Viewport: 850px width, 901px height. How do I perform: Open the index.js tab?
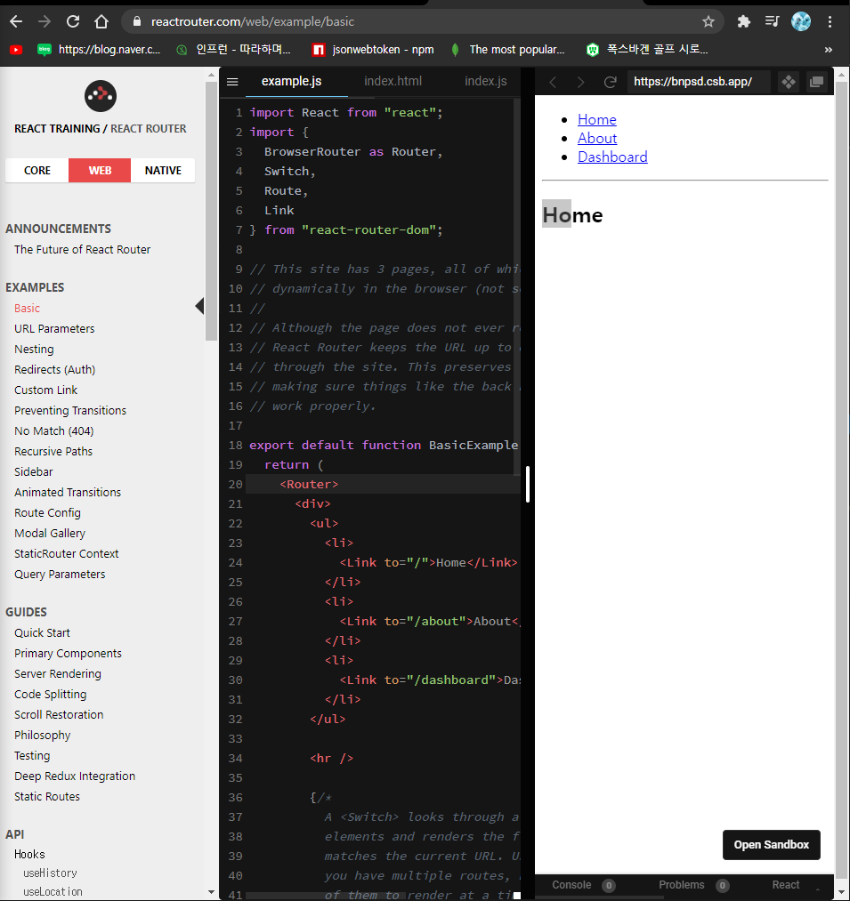pyautogui.click(x=486, y=82)
